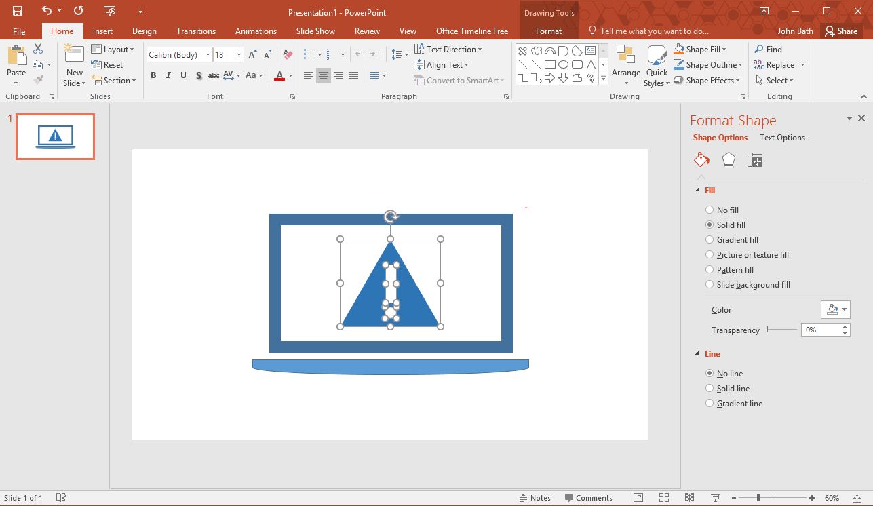Select the Oval shape in the gallery
This screenshot has height=506, width=873.
564,64
